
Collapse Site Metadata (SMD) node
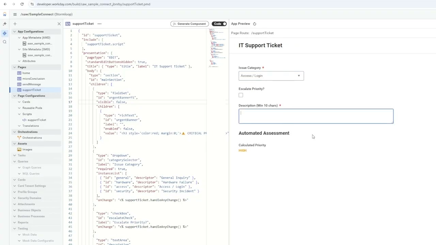(x=19, y=49)
